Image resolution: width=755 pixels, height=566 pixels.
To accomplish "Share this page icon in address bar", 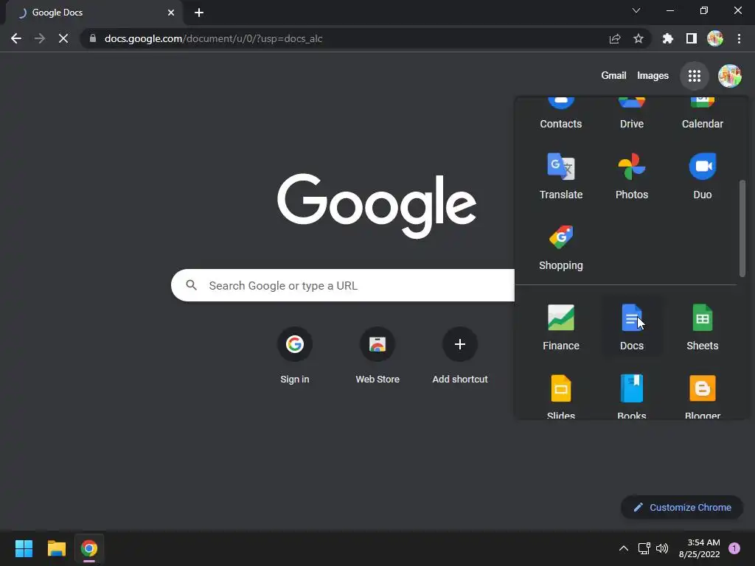I will coord(614,38).
